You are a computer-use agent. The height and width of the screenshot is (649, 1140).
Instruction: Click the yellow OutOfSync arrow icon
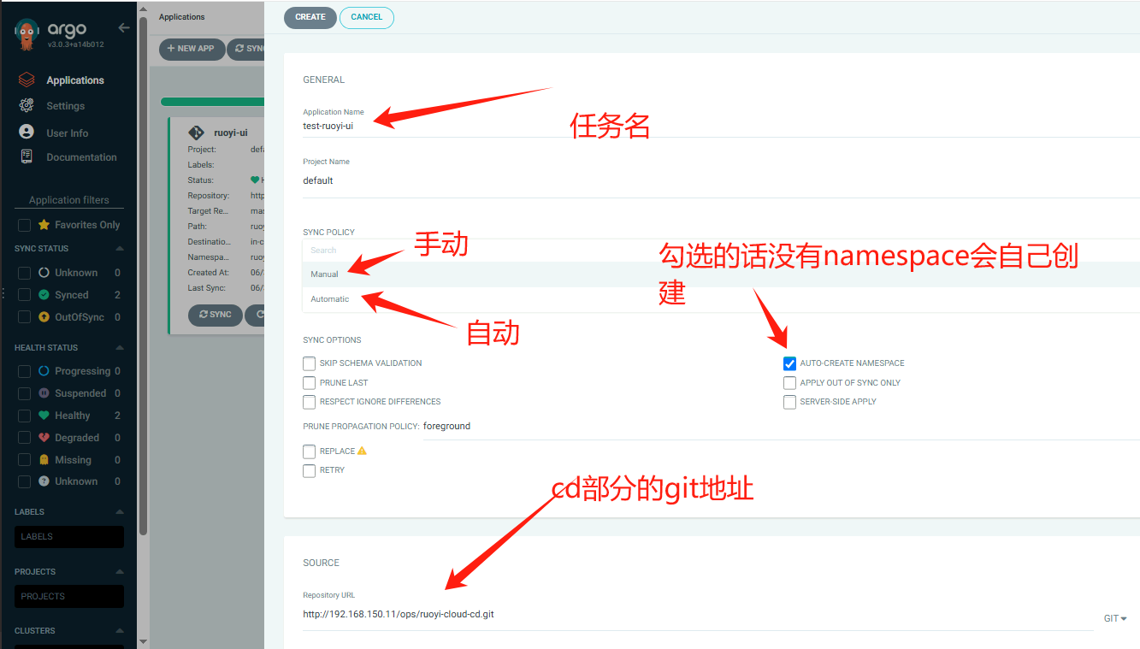click(44, 317)
